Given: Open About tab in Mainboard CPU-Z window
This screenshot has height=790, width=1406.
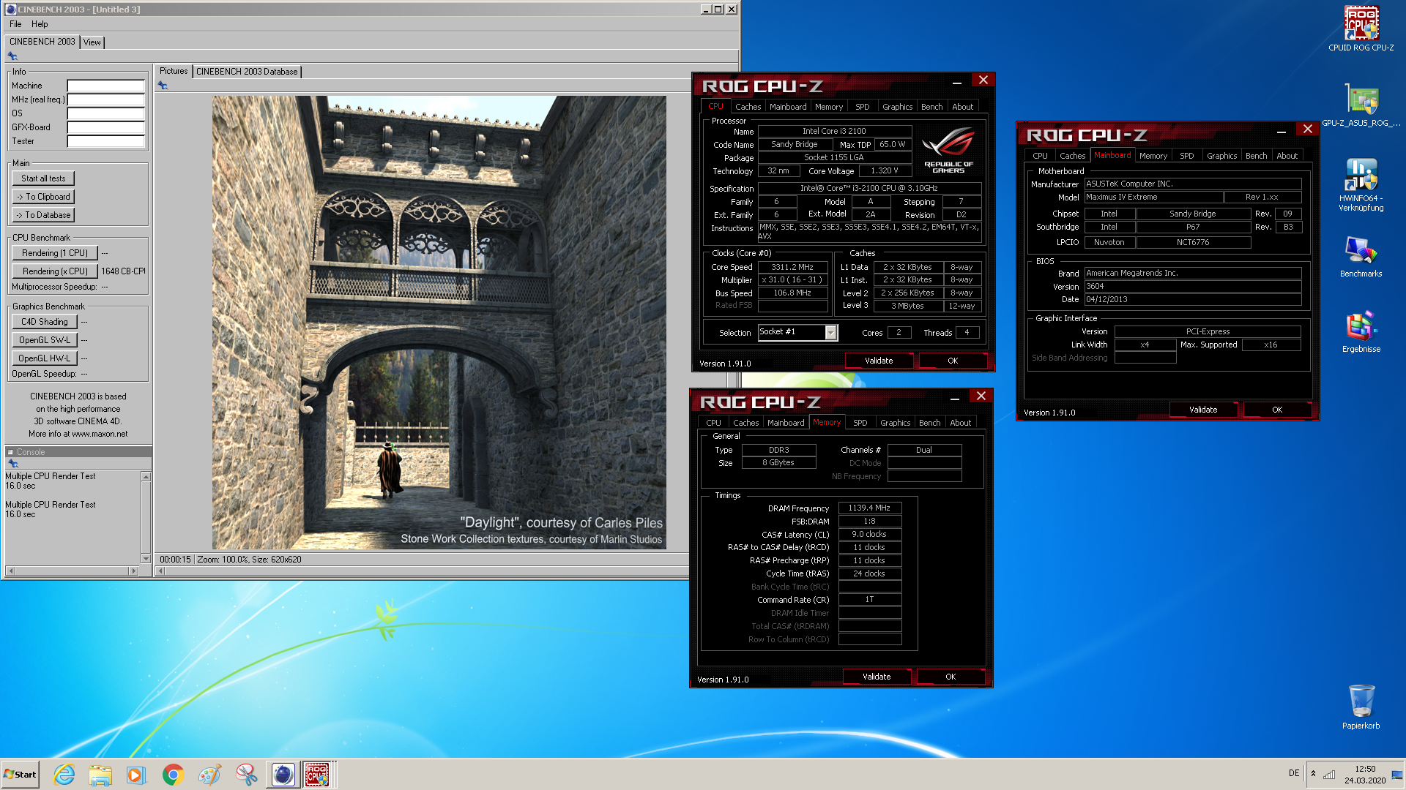Looking at the screenshot, I should [1287, 156].
